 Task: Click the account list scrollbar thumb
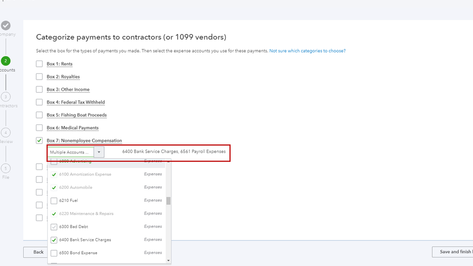tap(168, 201)
